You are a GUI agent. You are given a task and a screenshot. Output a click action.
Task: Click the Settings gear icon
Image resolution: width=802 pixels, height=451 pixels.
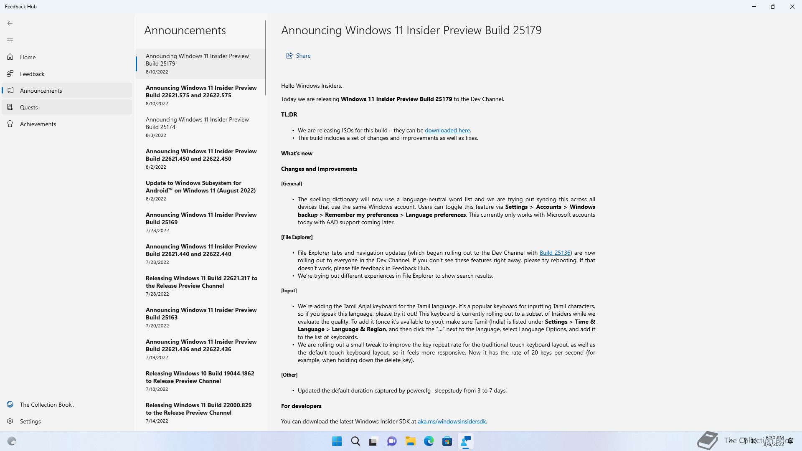(x=10, y=421)
